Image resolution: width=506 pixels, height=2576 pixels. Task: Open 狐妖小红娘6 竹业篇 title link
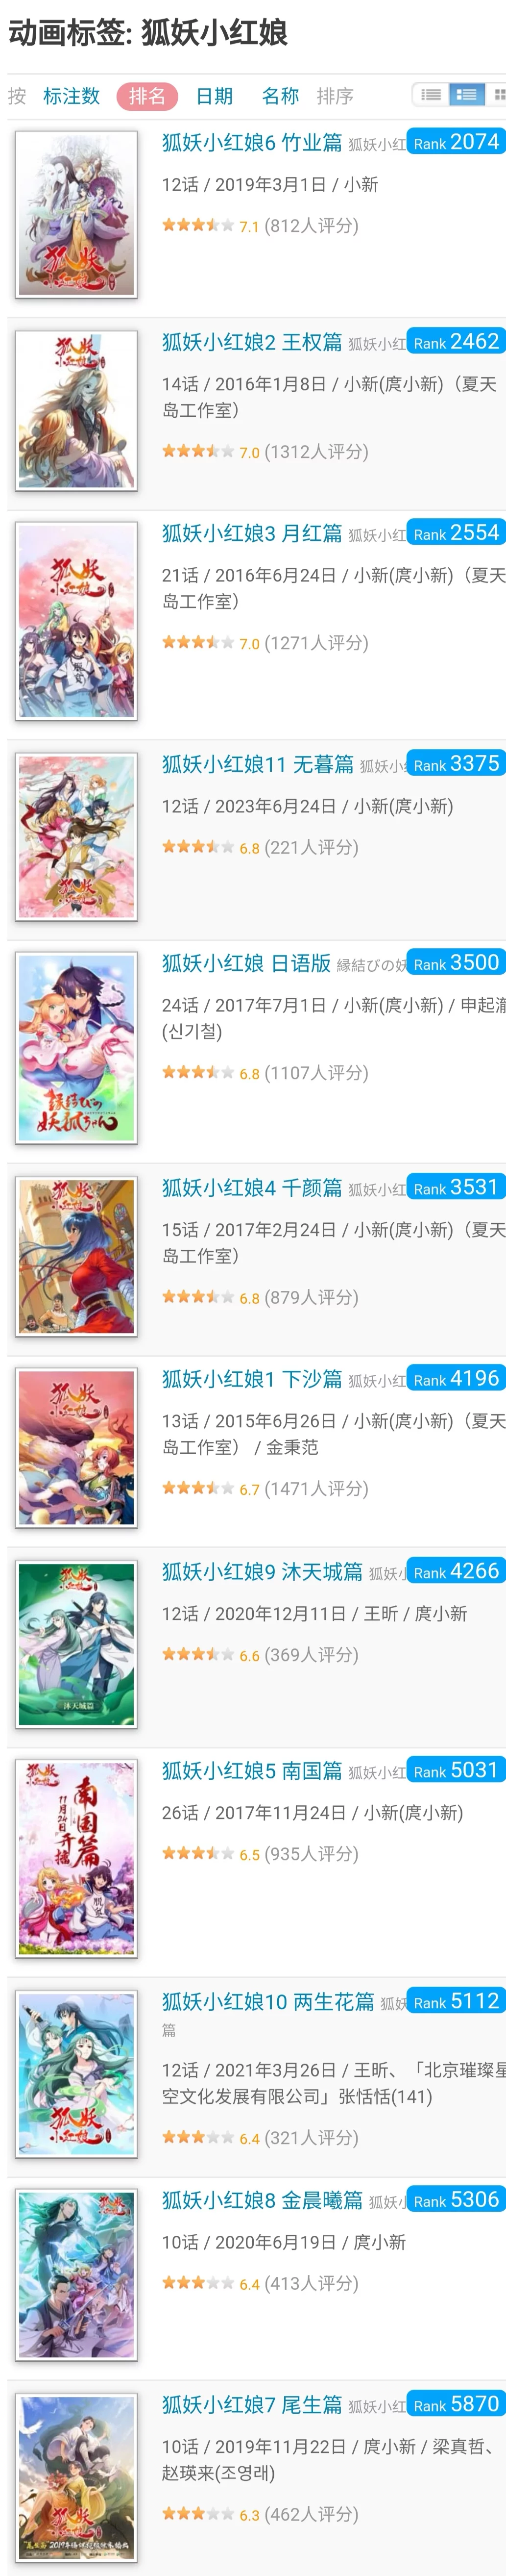tap(252, 143)
